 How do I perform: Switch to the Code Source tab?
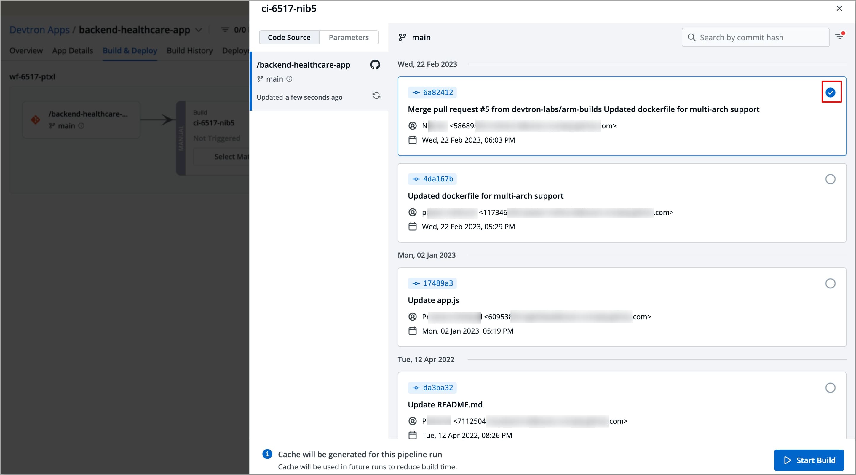[x=289, y=37]
